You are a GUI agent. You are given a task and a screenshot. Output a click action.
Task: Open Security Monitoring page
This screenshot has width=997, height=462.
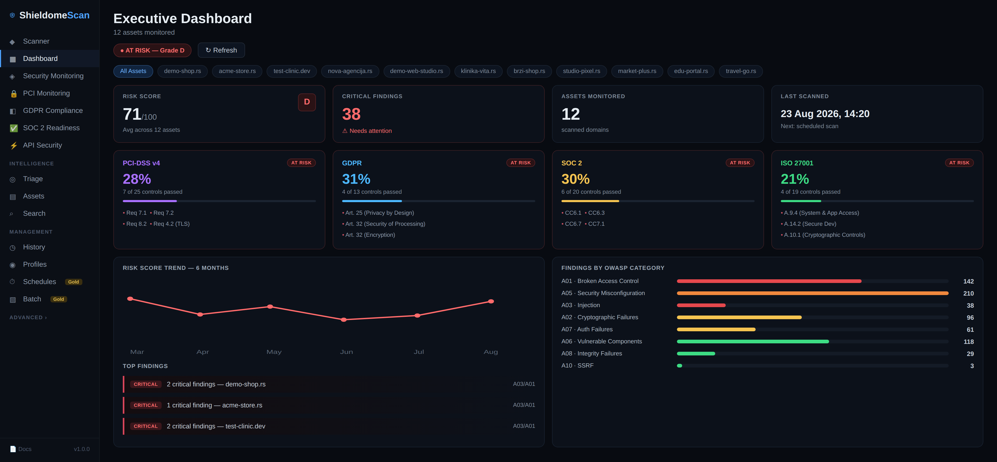point(50,76)
